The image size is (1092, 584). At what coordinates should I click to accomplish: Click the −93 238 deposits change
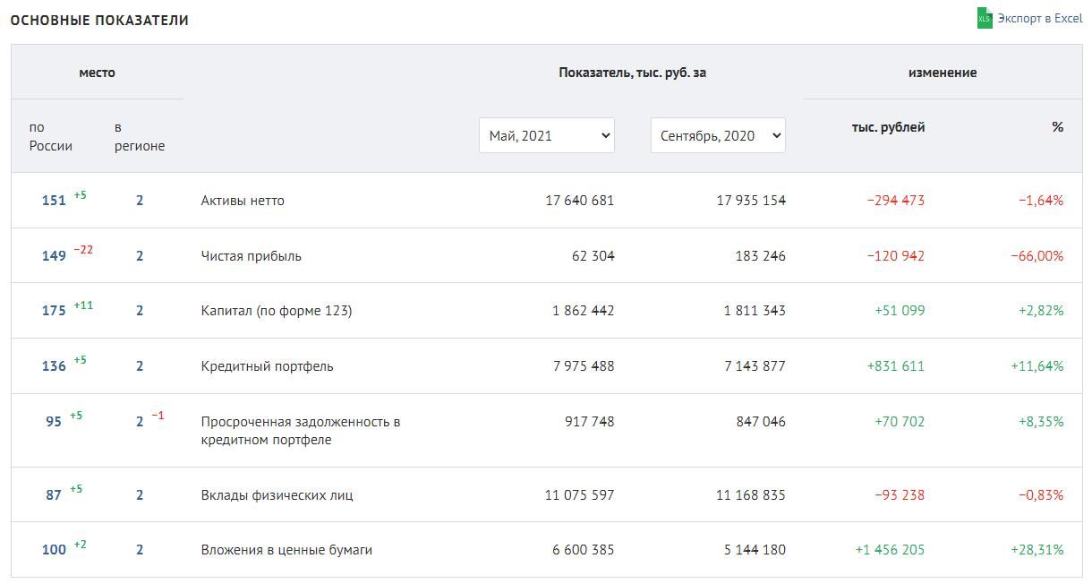point(900,495)
